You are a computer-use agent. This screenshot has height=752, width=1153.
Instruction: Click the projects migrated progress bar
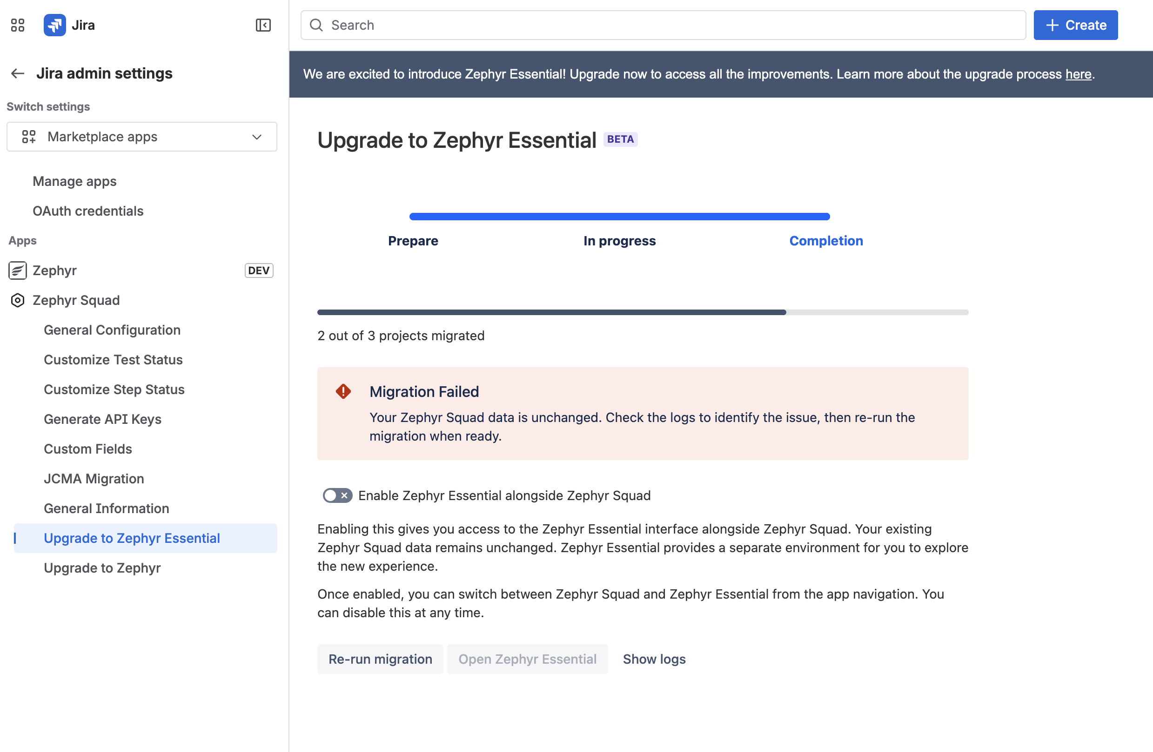(x=643, y=313)
